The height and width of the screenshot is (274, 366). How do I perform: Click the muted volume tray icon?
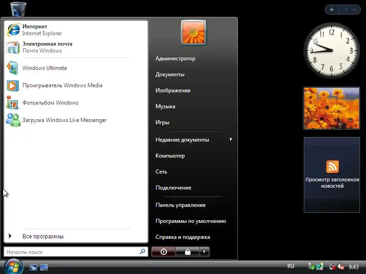tap(341, 267)
